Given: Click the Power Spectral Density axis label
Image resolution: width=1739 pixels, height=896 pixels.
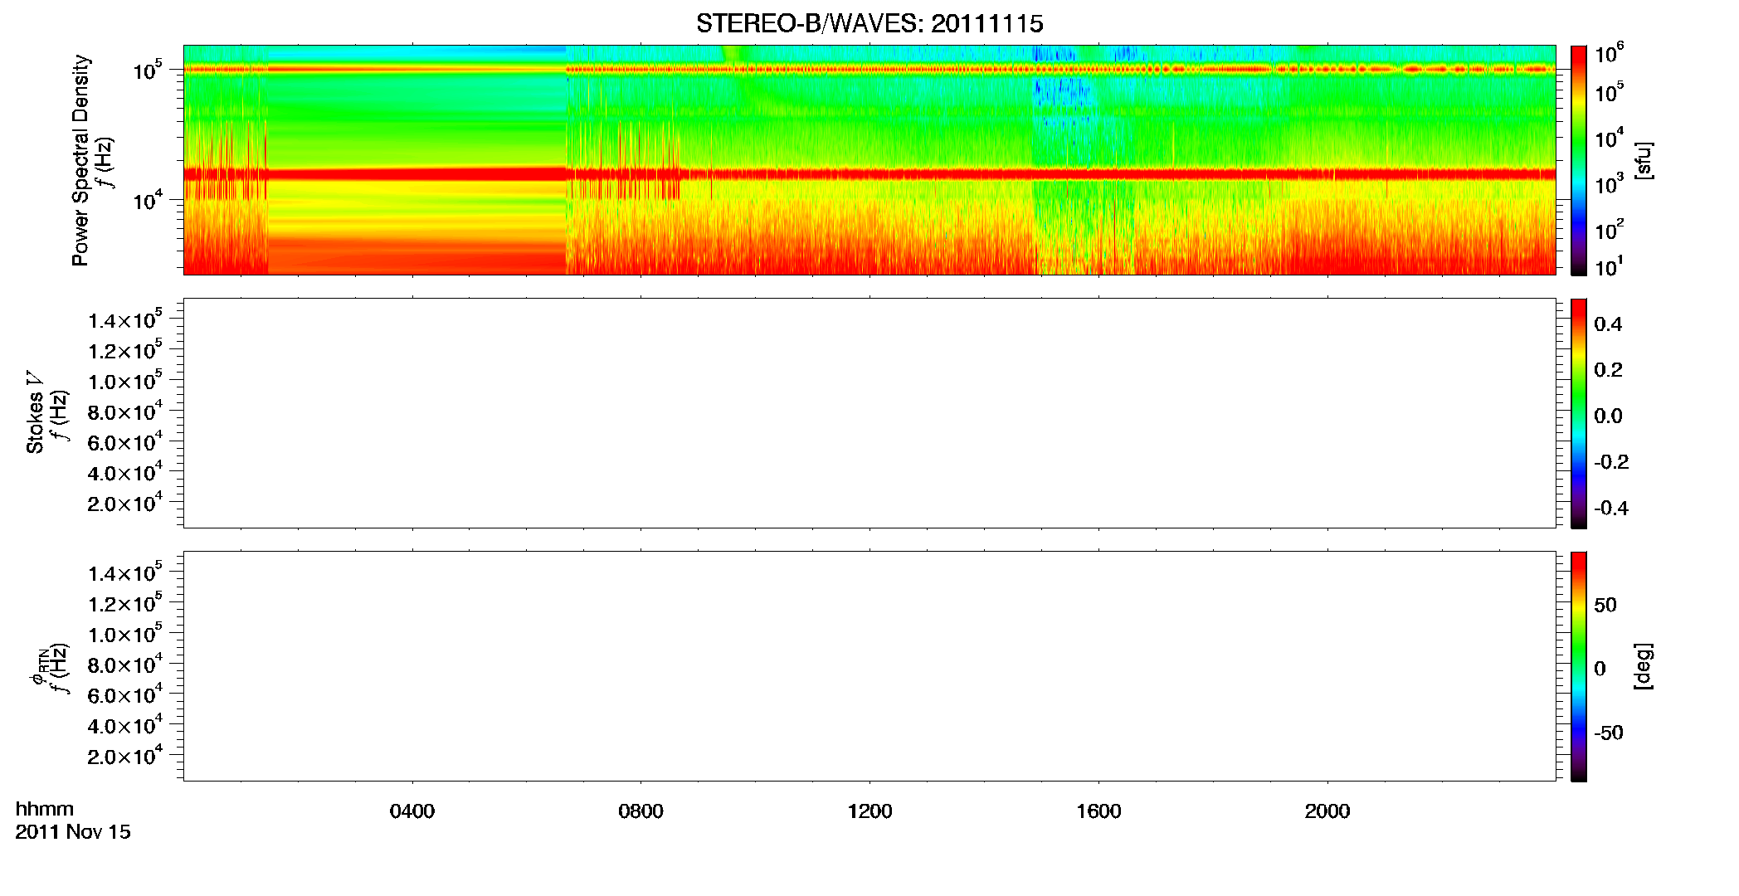Looking at the screenshot, I should (80, 160).
